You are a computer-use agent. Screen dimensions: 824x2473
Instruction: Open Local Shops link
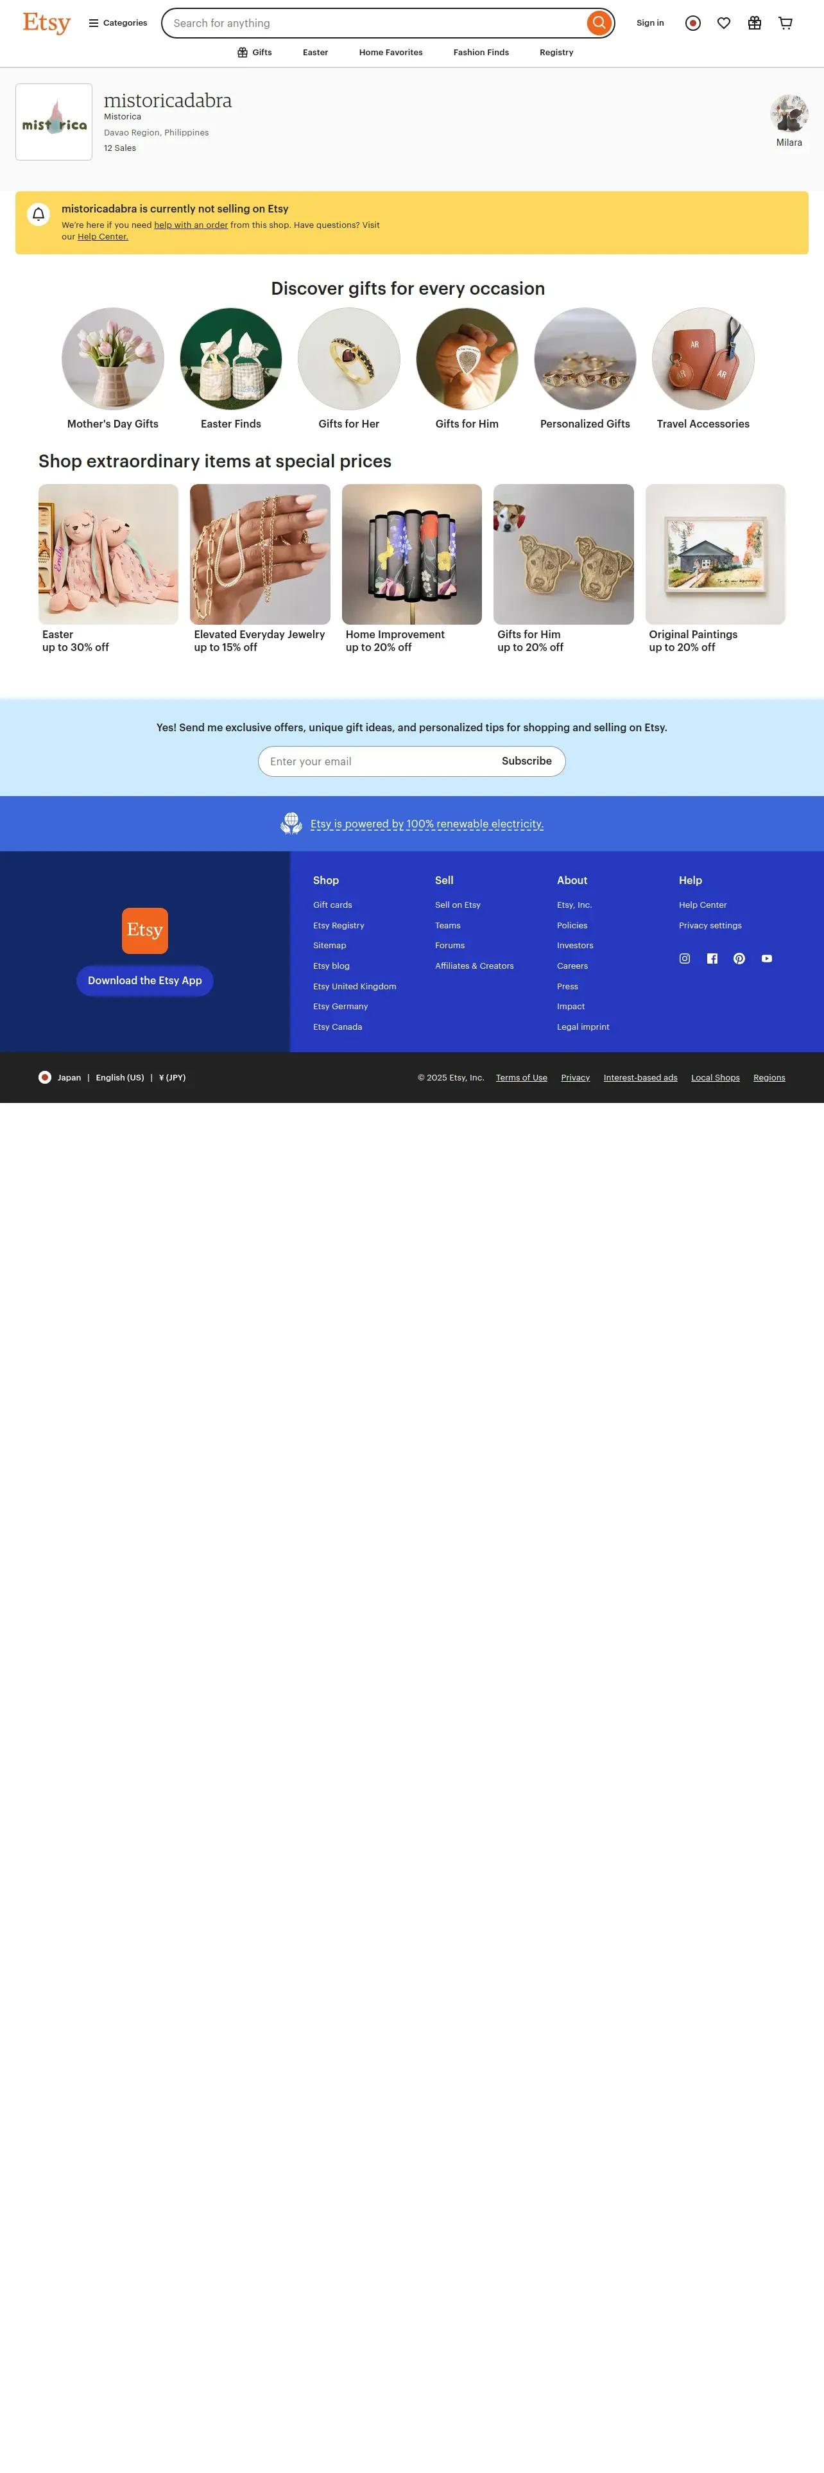[x=715, y=1078]
